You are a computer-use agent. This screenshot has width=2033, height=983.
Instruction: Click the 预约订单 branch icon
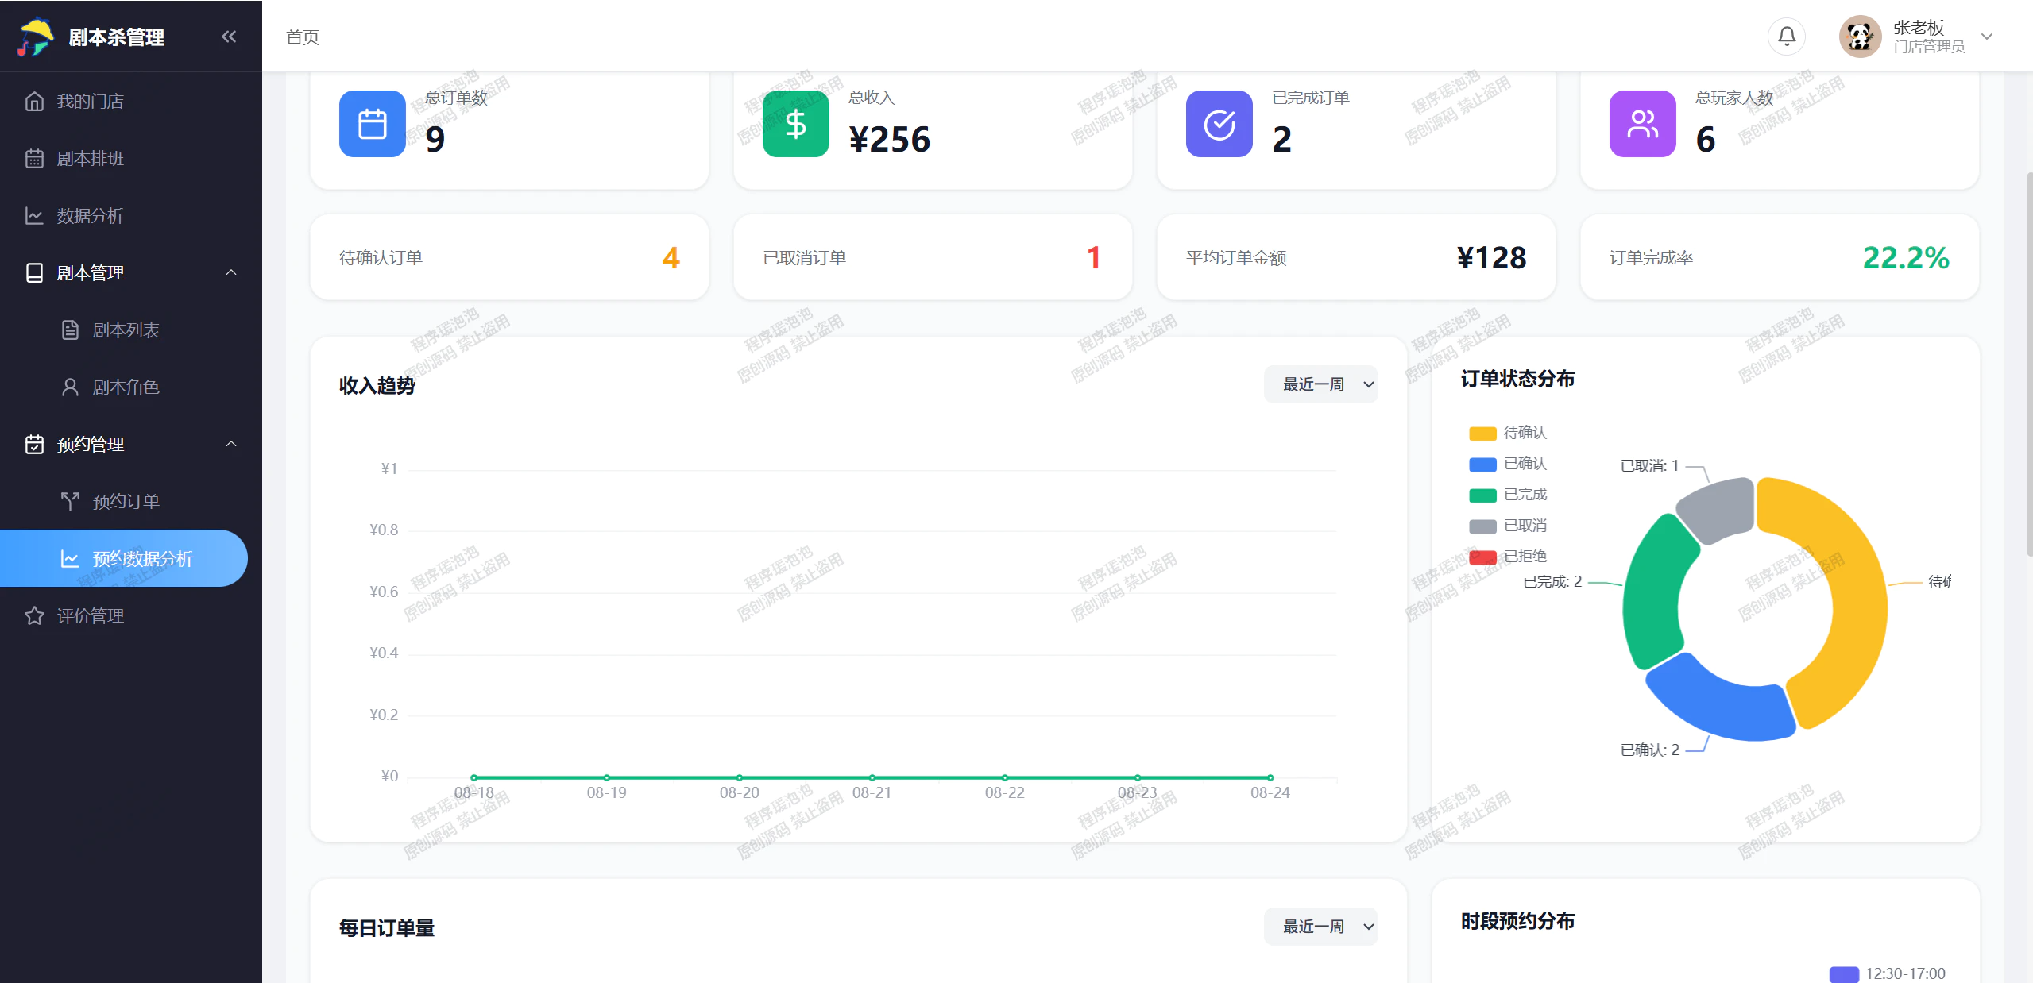(70, 502)
